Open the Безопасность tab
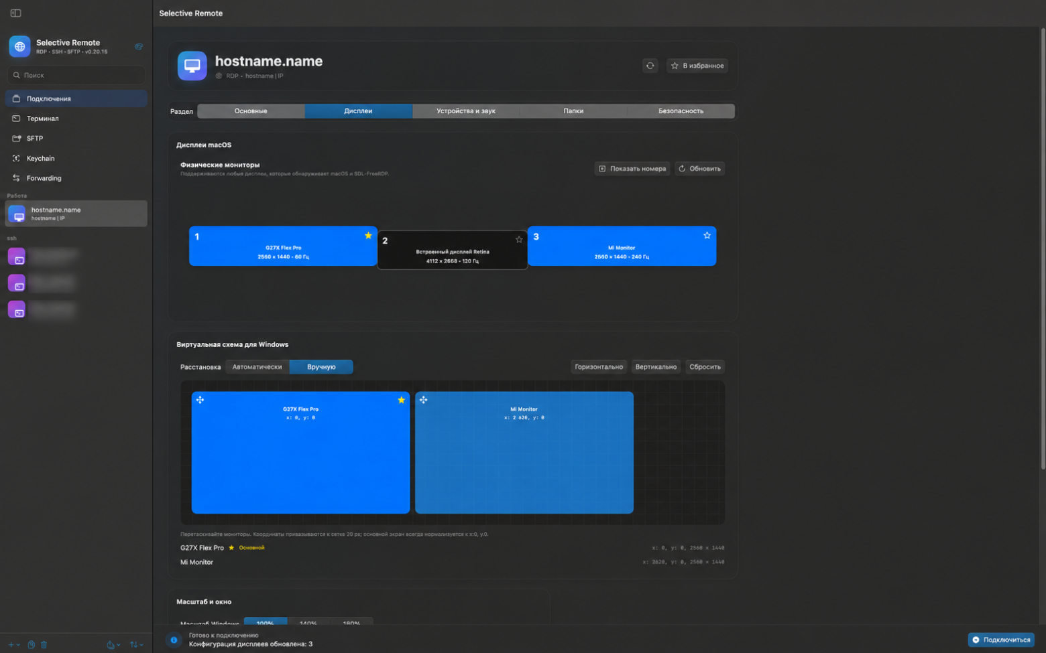 681,111
